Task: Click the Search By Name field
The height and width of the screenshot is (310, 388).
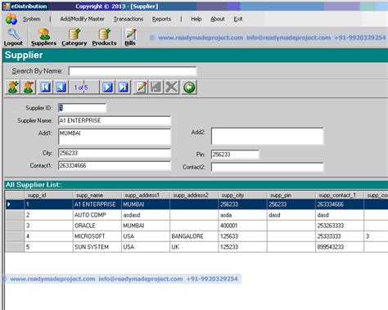Action: [133, 71]
